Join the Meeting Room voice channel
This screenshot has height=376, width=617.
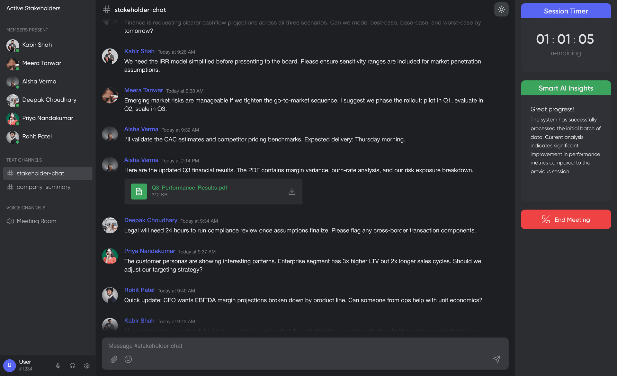(x=36, y=221)
